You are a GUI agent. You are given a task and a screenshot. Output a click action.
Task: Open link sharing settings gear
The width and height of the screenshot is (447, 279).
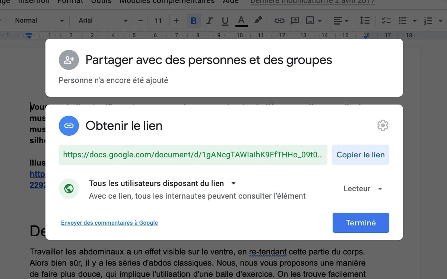(383, 126)
